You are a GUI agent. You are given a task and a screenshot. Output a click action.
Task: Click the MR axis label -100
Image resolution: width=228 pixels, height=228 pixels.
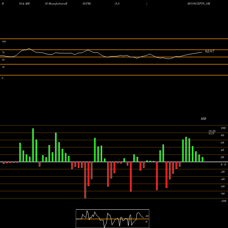(x=223, y=201)
